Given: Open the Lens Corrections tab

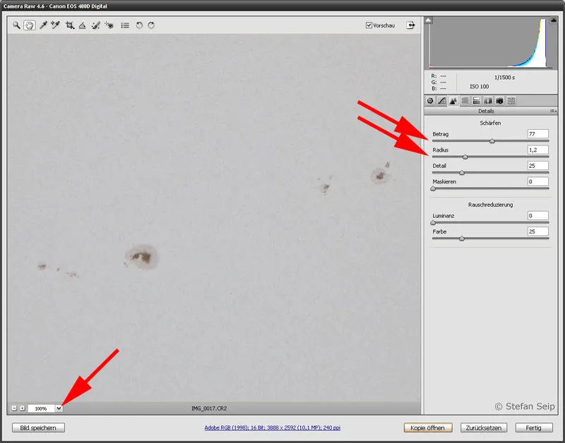Looking at the screenshot, I should [488, 101].
